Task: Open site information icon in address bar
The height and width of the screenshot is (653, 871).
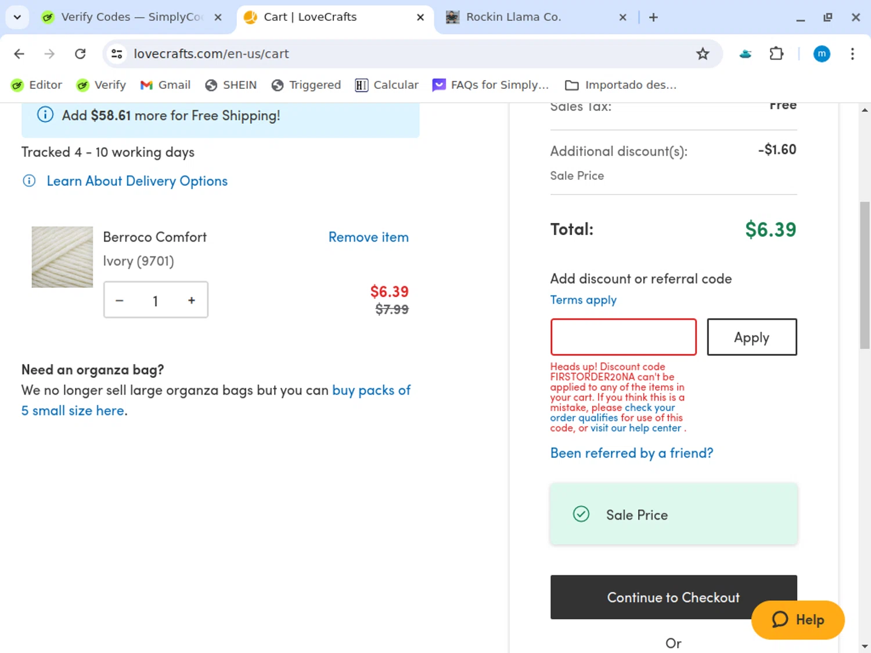Action: (117, 54)
